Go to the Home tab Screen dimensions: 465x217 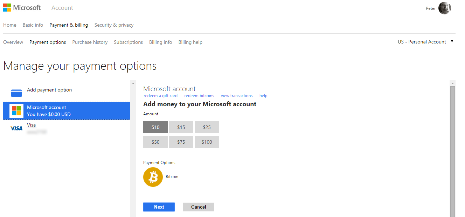[x=10, y=25]
